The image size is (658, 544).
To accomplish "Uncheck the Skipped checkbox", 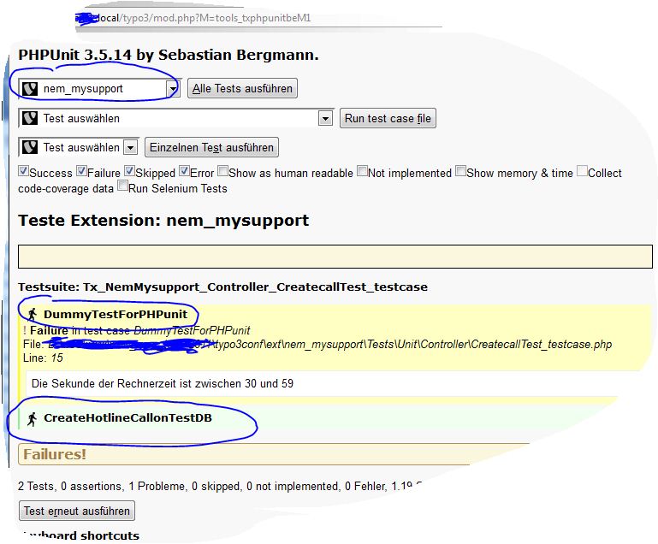I will (130, 171).
